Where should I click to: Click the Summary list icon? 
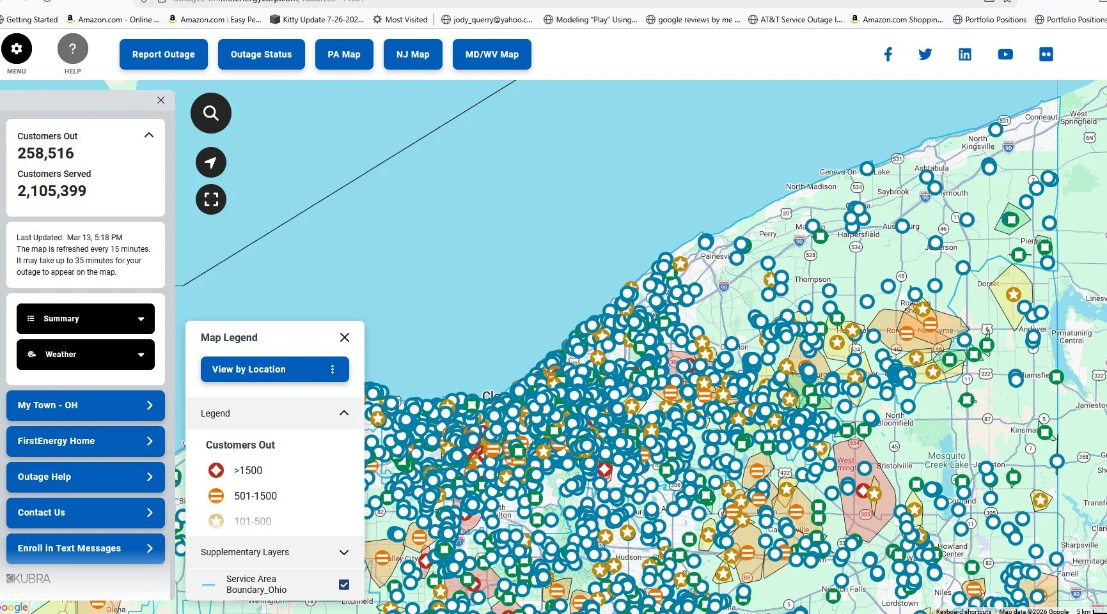[x=31, y=318]
